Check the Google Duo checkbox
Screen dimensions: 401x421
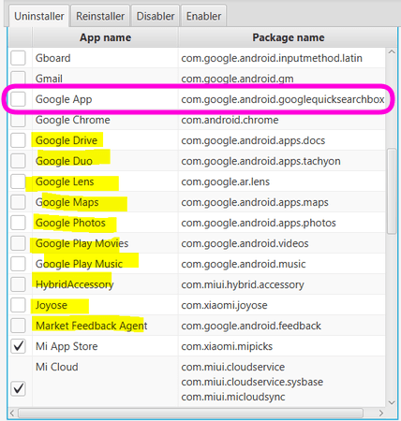coord(18,161)
